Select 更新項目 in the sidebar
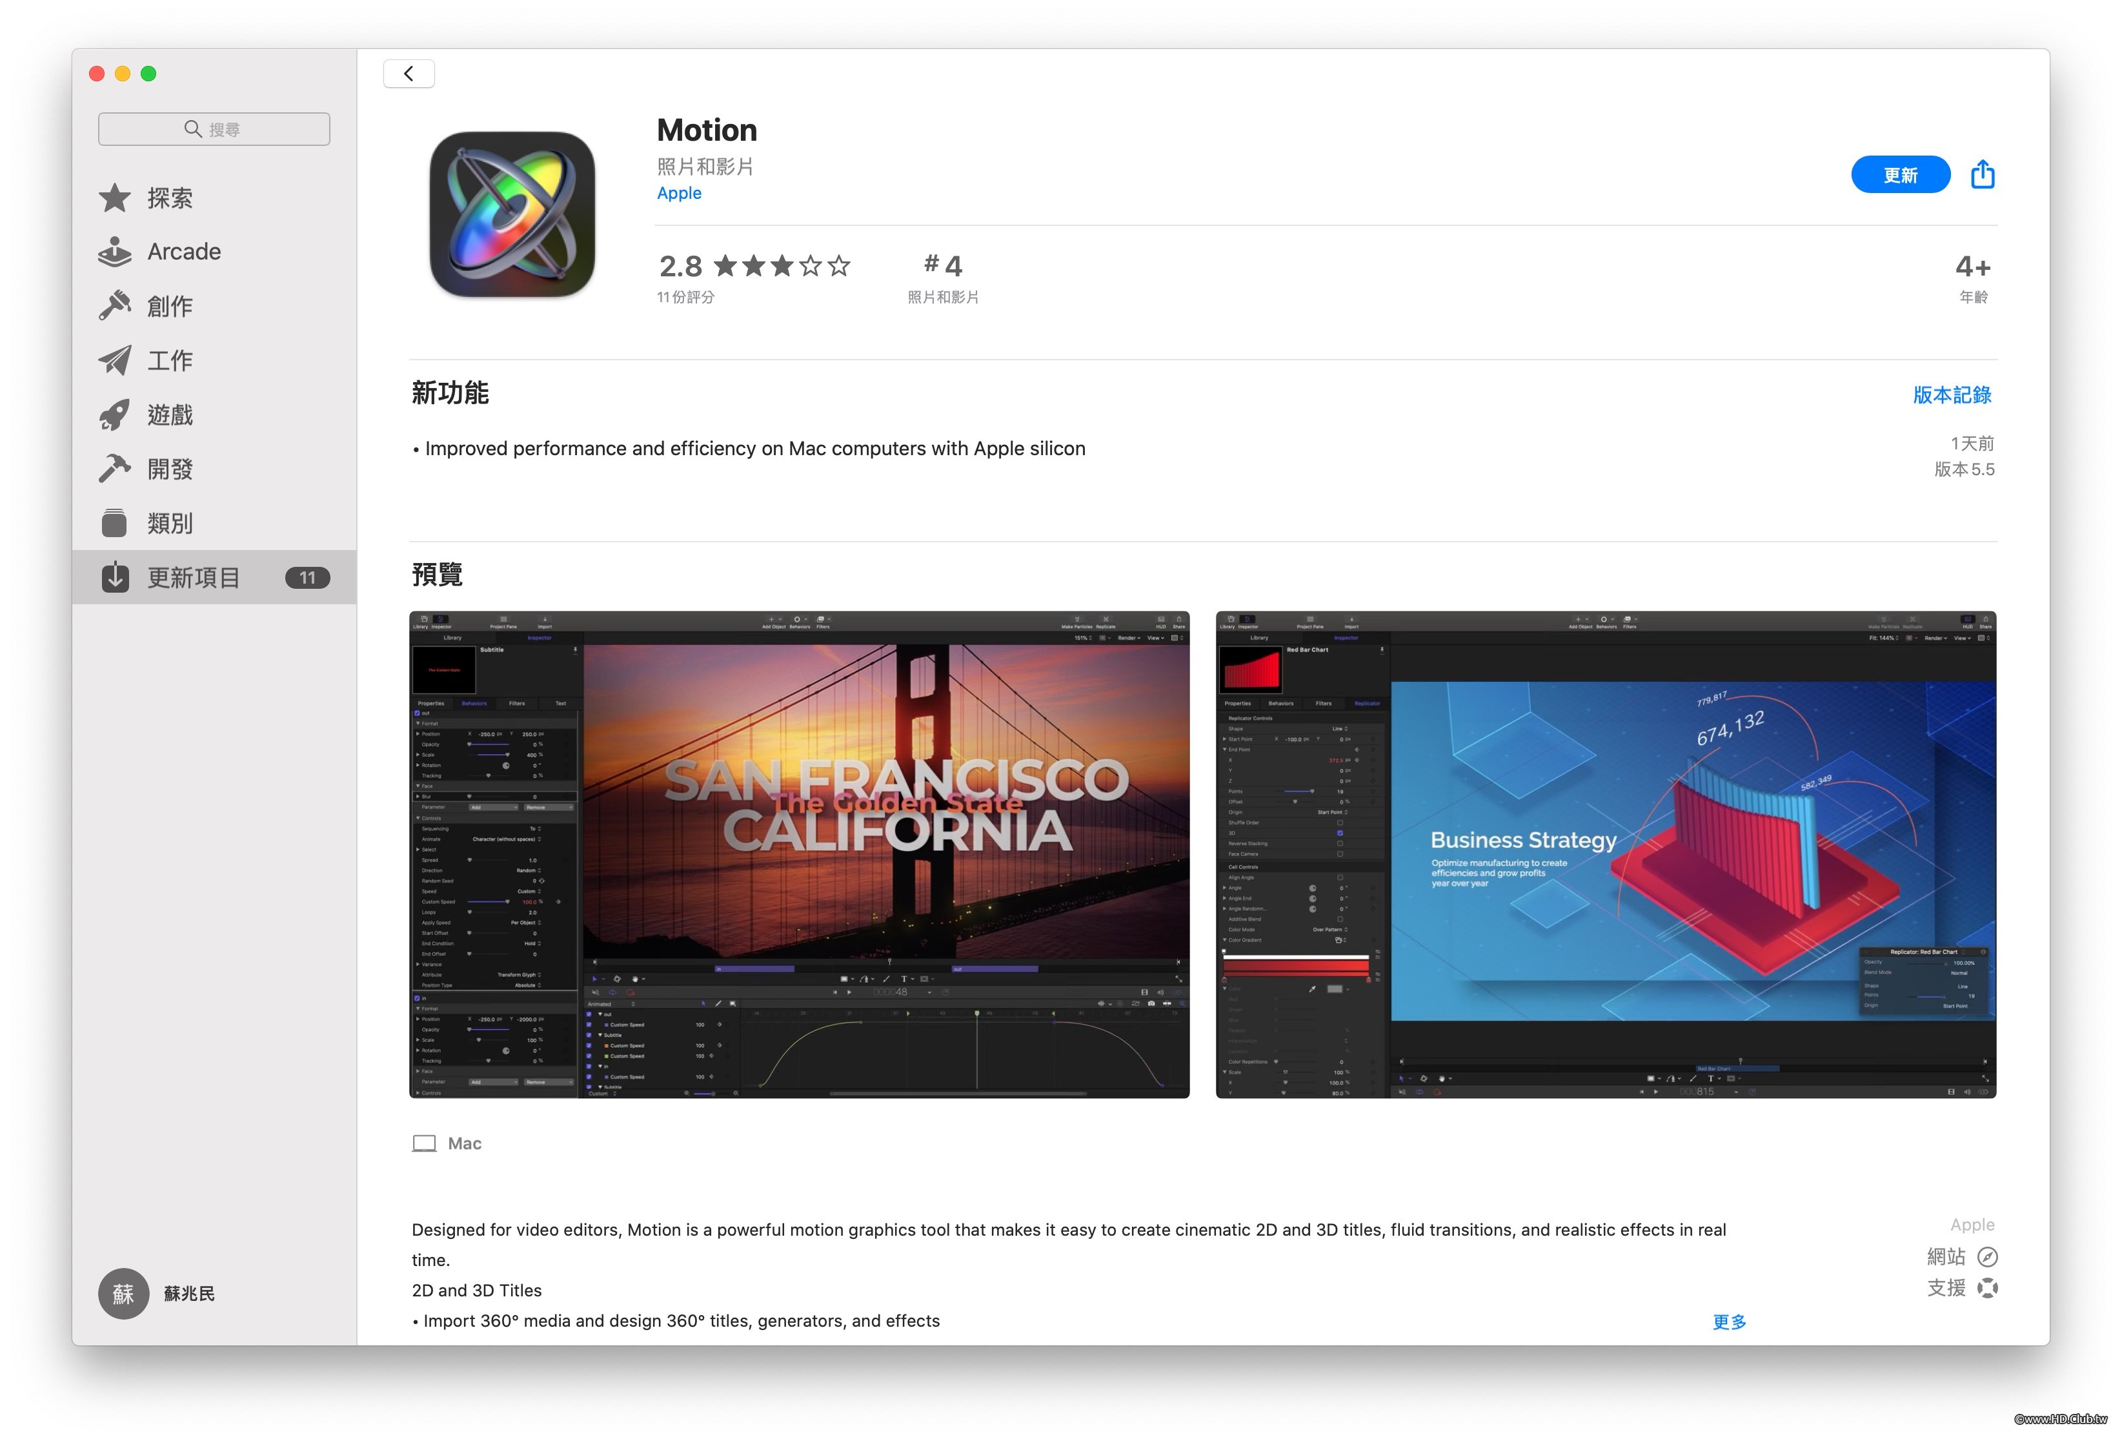The height and width of the screenshot is (1441, 2122). tap(194, 578)
